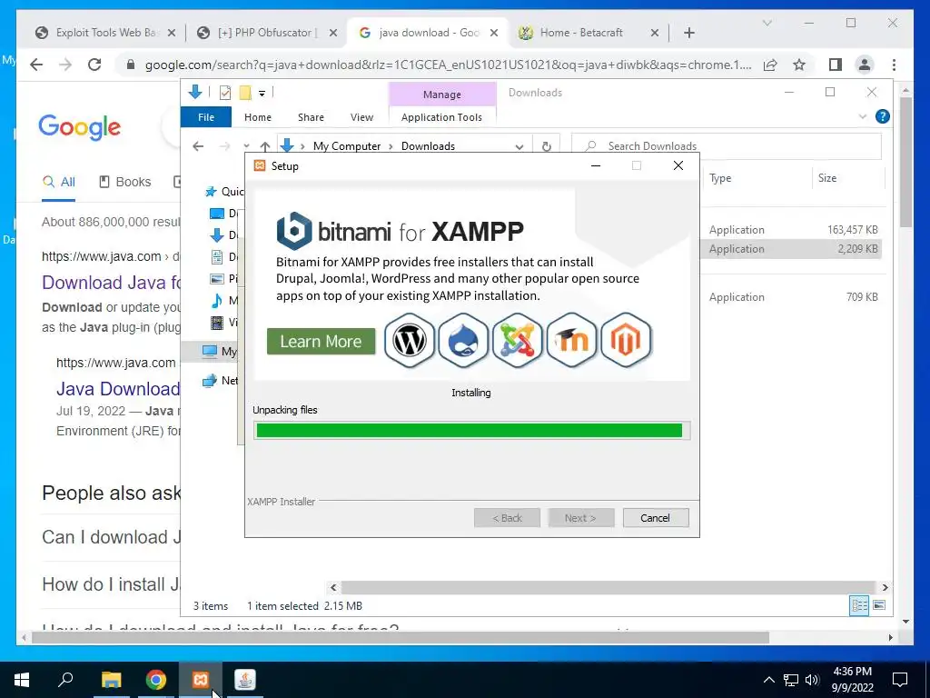Select the 709 KB application row

[793, 297]
